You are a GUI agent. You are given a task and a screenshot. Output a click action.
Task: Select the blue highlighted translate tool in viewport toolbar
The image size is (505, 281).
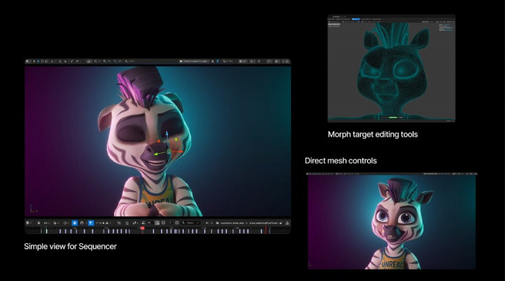click(x=39, y=61)
